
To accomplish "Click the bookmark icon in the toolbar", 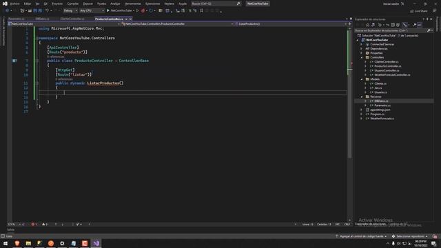I will [x=201, y=11].
